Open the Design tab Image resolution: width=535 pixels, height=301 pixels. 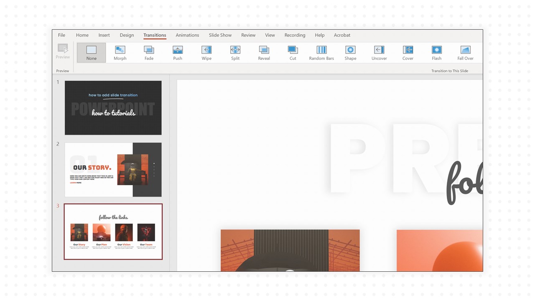point(127,35)
